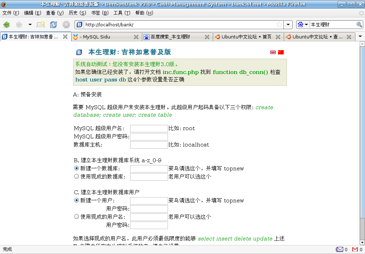Screen dimensions: 365x254
Task: Open the back/forward history dropdown arrow
Action: pyautogui.click(x=30, y=25)
